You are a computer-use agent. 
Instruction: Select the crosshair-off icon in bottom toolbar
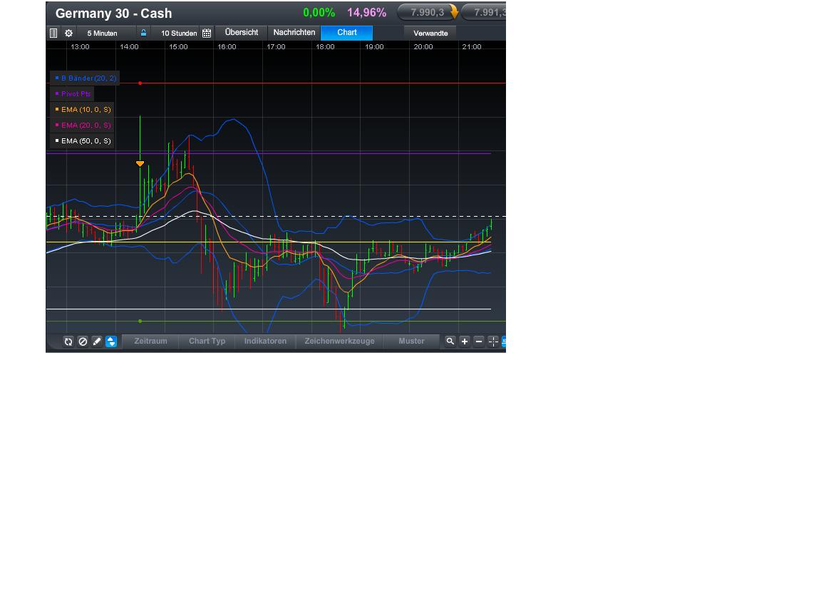click(x=83, y=342)
